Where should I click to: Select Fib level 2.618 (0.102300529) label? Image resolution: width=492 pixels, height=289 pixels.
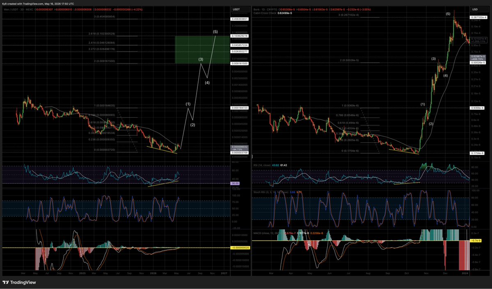click(x=102, y=34)
